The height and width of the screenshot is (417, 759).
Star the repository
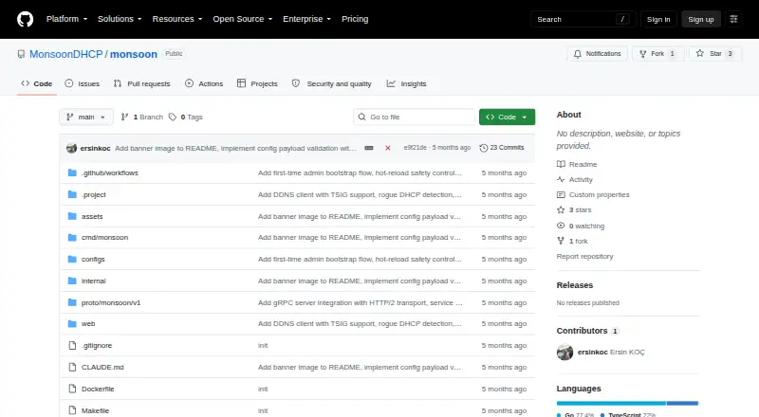(715, 54)
